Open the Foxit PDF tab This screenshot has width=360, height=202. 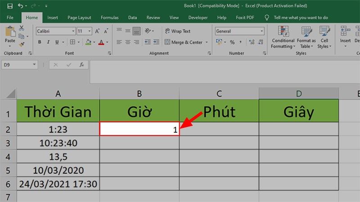pos(245,18)
